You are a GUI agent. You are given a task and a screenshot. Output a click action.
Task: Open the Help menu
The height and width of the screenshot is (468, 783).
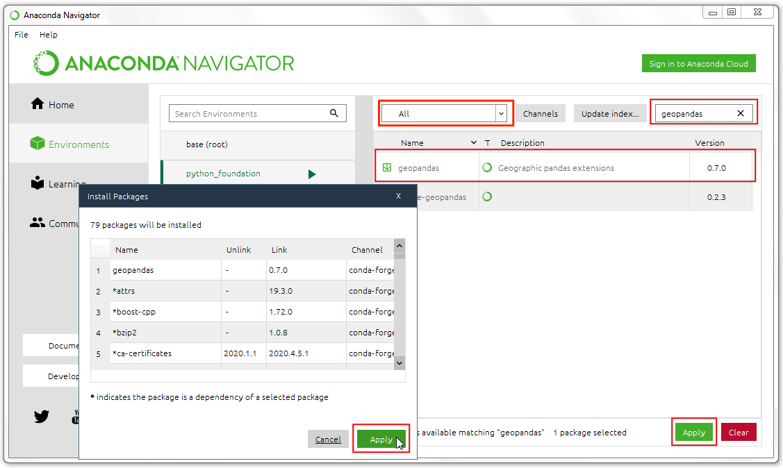(49, 35)
